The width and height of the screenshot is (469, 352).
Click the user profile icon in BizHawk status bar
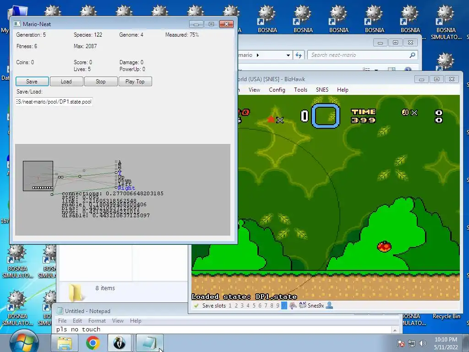329,306
